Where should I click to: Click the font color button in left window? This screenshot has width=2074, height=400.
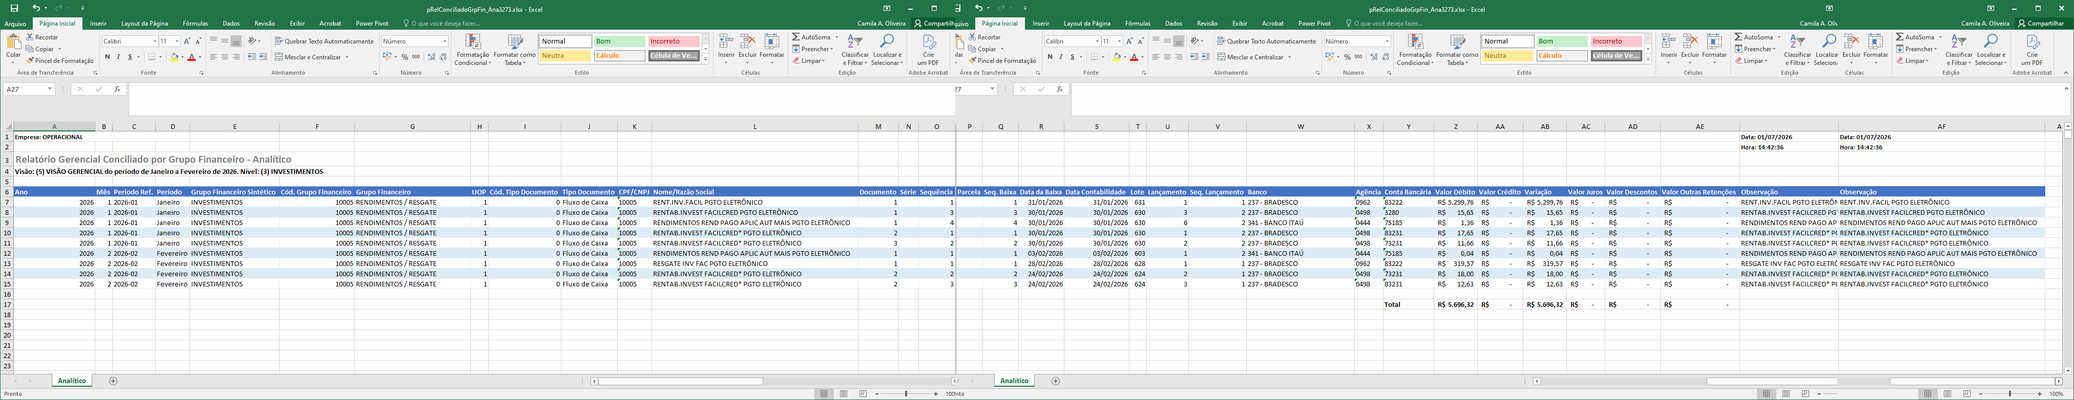192,57
